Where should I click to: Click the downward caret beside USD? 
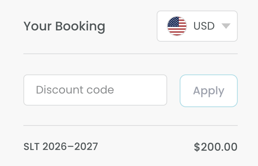[x=226, y=26]
